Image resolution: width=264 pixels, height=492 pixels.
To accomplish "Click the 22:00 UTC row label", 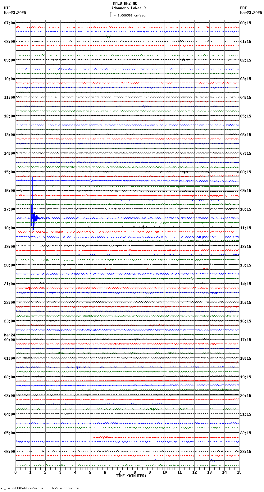I will pos(10,303).
